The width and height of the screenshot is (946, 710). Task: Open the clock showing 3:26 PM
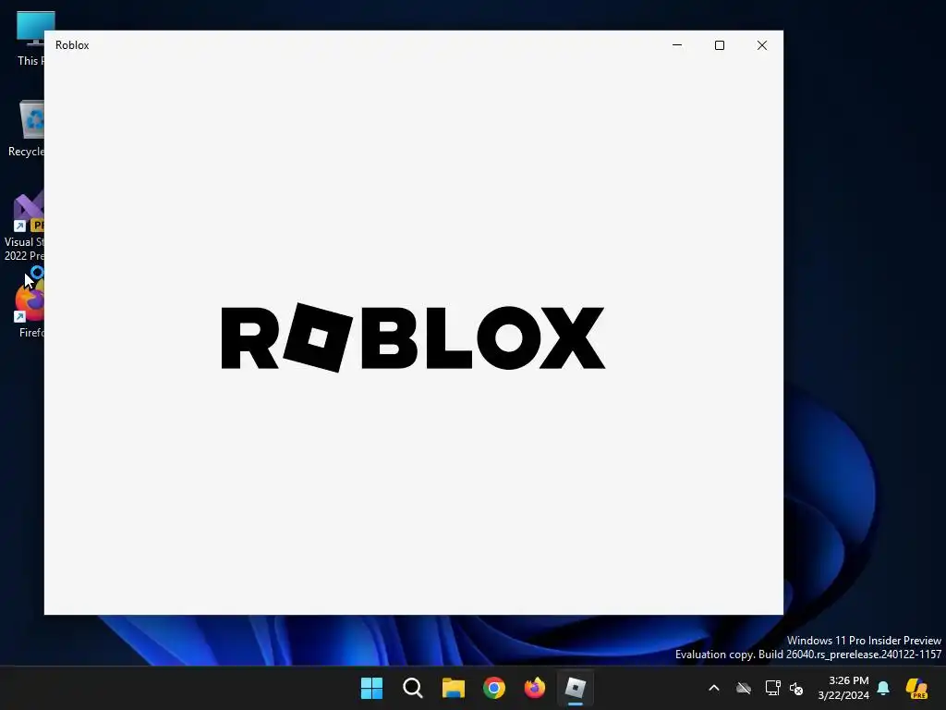coord(843,688)
